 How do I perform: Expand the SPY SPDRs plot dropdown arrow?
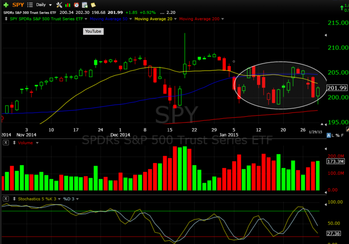tap(86, 19)
